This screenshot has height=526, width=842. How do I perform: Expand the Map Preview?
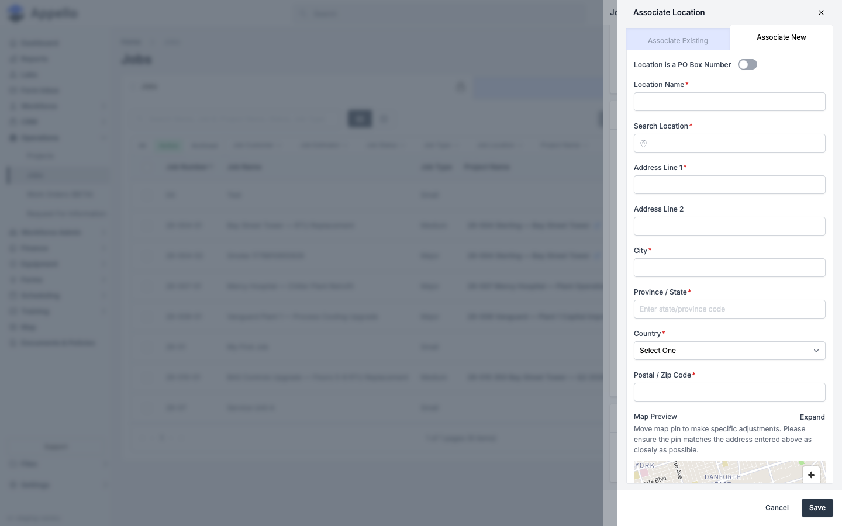(x=812, y=417)
